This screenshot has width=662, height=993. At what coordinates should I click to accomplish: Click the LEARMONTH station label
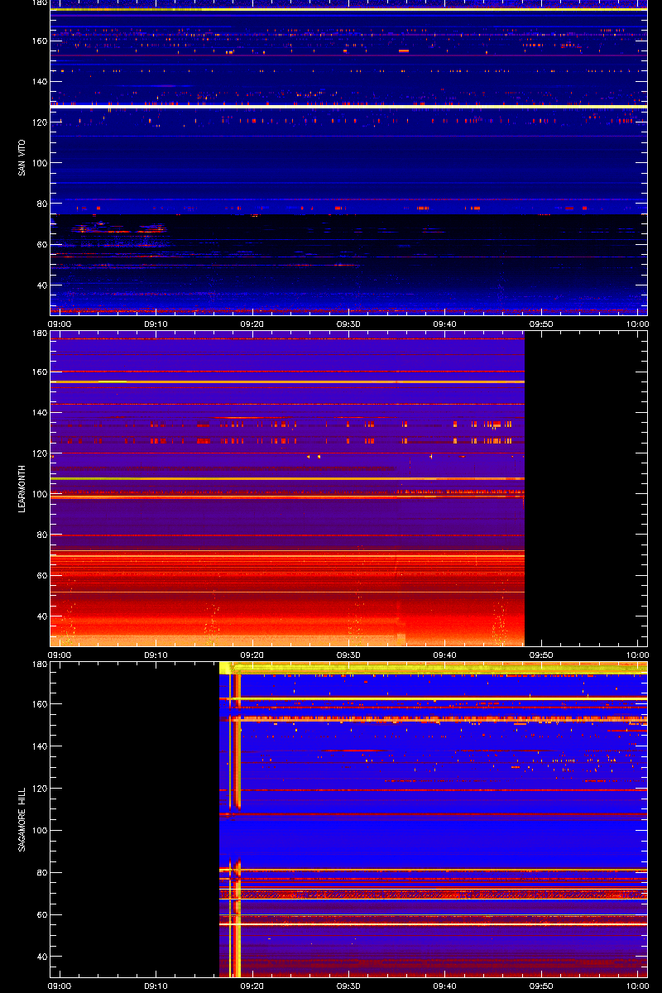tap(22, 489)
